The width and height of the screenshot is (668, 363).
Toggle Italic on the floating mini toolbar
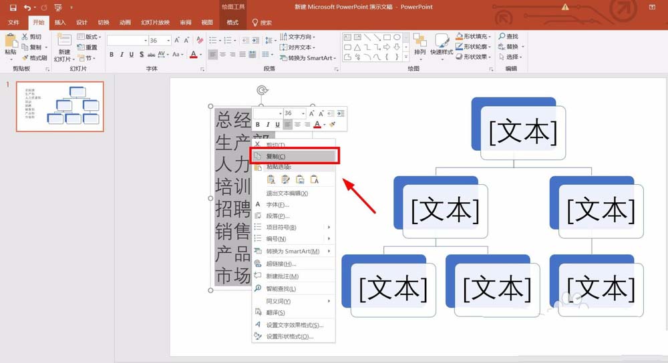coord(268,124)
